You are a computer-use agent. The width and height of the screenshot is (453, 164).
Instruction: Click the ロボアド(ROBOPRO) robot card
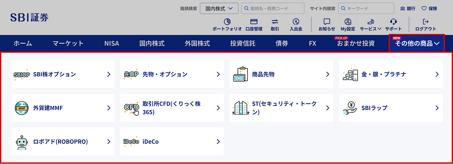(x=62, y=142)
